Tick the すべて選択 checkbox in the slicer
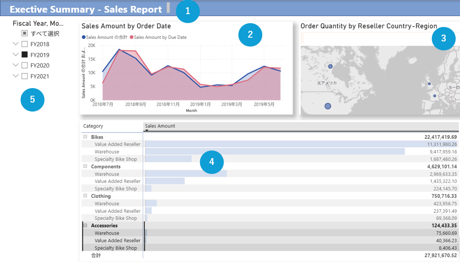 click(25, 33)
